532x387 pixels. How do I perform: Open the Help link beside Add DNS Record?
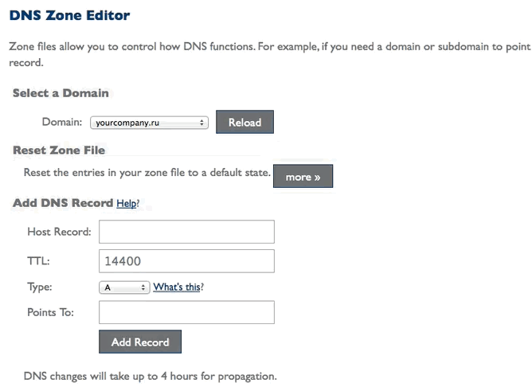(126, 204)
